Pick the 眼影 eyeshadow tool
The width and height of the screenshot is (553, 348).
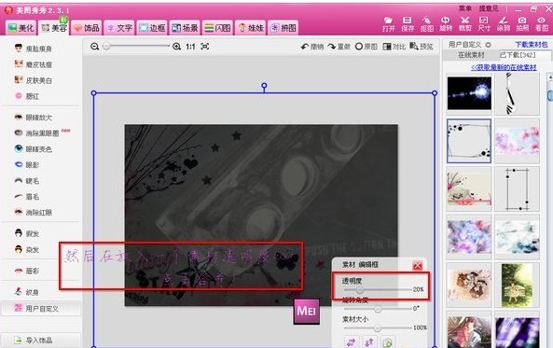click(27, 165)
